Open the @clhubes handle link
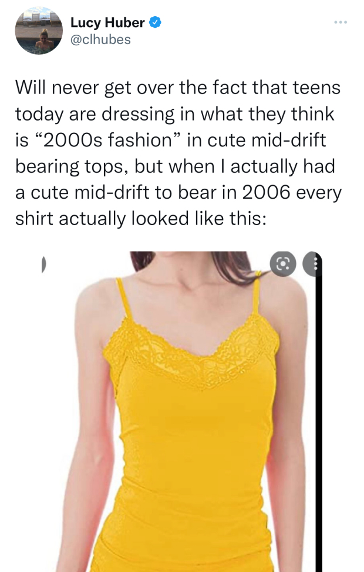This screenshot has width=364, height=572. (x=100, y=39)
